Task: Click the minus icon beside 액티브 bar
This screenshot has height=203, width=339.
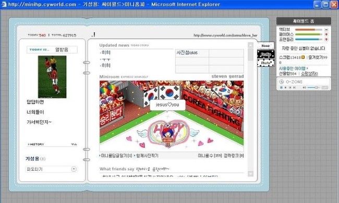Action: [x=326, y=30]
